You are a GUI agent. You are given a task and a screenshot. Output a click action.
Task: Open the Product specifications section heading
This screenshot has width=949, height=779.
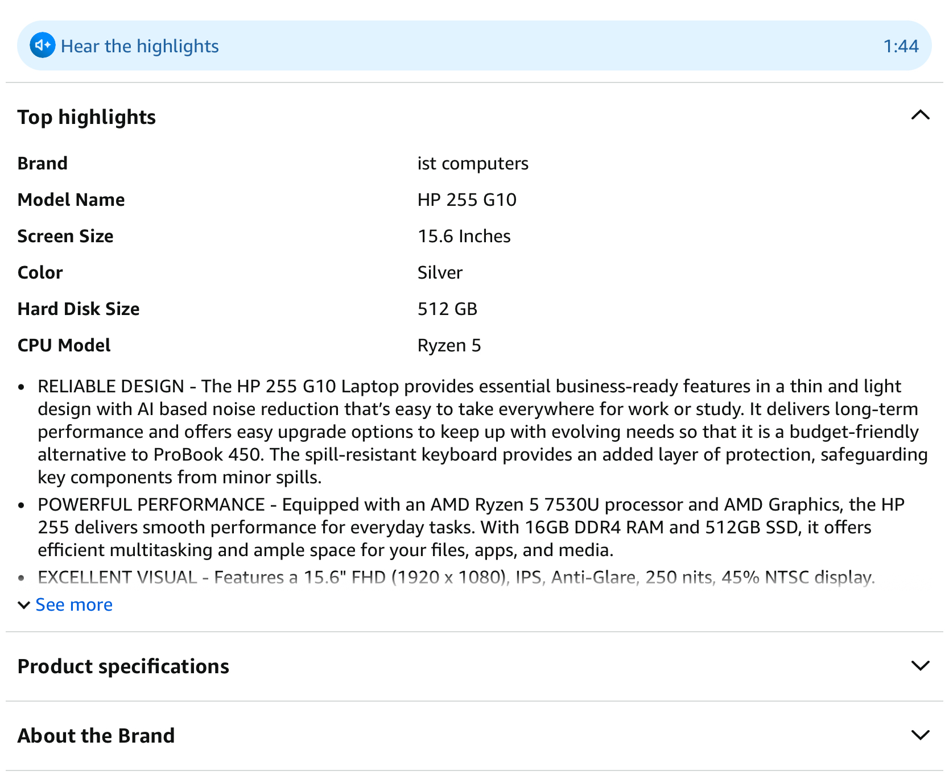[x=123, y=666]
